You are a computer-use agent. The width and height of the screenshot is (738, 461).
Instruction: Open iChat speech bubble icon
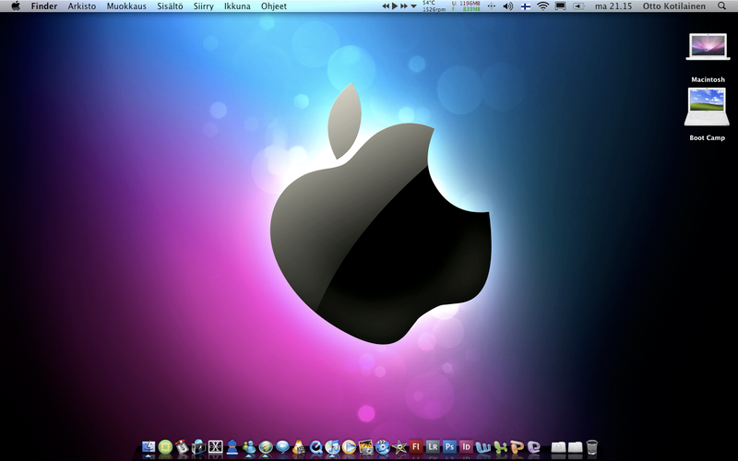point(282,447)
